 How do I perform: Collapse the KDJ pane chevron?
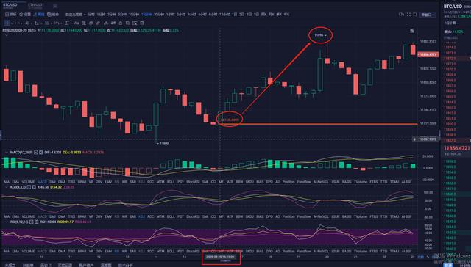coord(7,187)
